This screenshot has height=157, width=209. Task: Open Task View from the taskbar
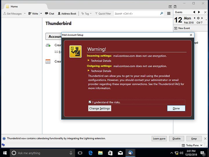pyautogui.click(x=80, y=153)
